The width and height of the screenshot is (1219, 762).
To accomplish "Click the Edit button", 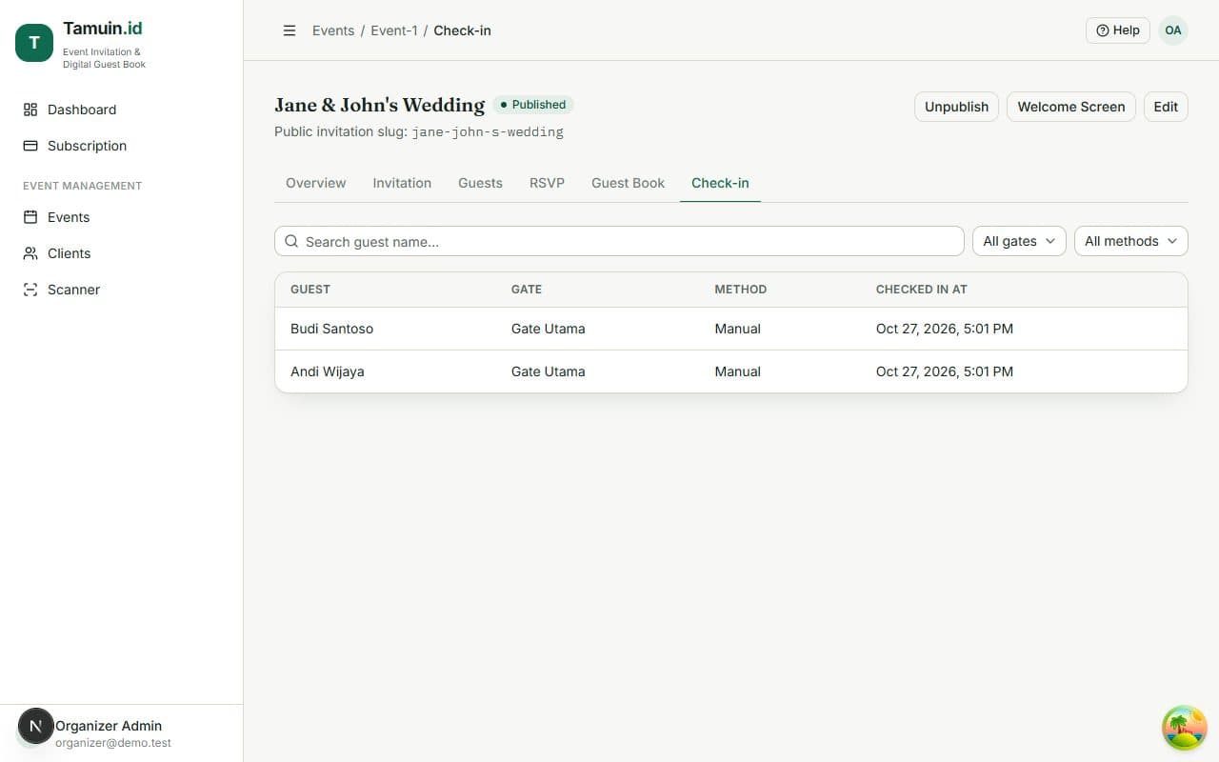I will pyautogui.click(x=1166, y=107).
